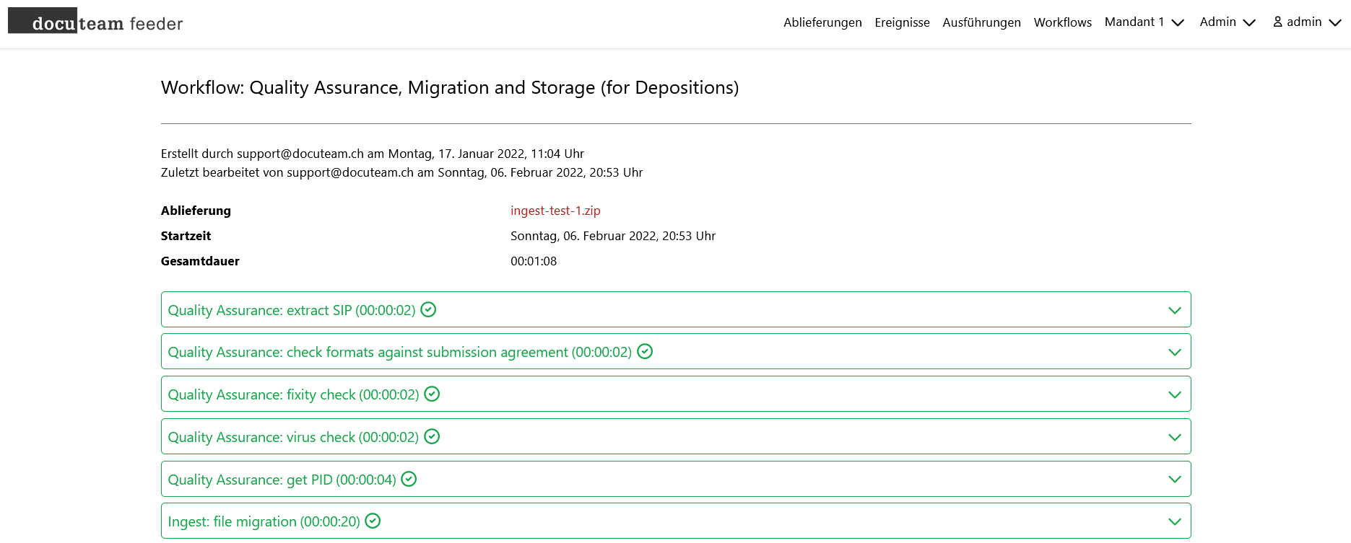The width and height of the screenshot is (1351, 543).
Task: Click the Gesamtdauer value 00:01:08
Action: (534, 261)
